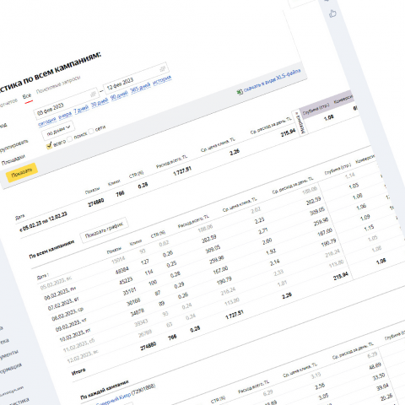Collapse the vertical 'Метрика' column expander

pyautogui.click(x=300, y=123)
